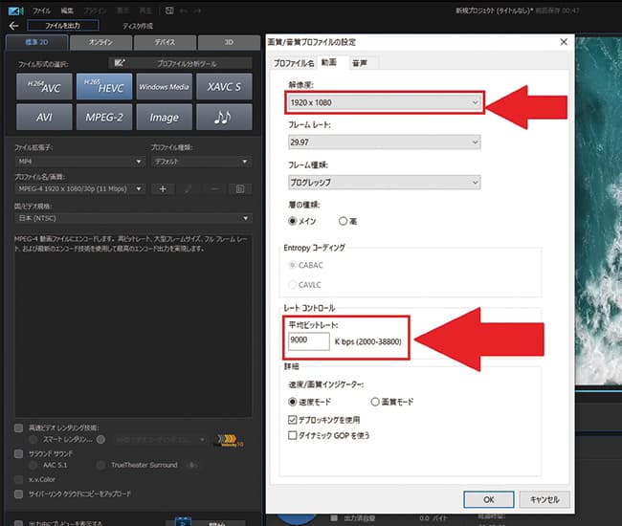Image resolution: width=622 pixels, height=526 pixels.
Task: Add a new profile with the plus icon
Action: pos(163,189)
